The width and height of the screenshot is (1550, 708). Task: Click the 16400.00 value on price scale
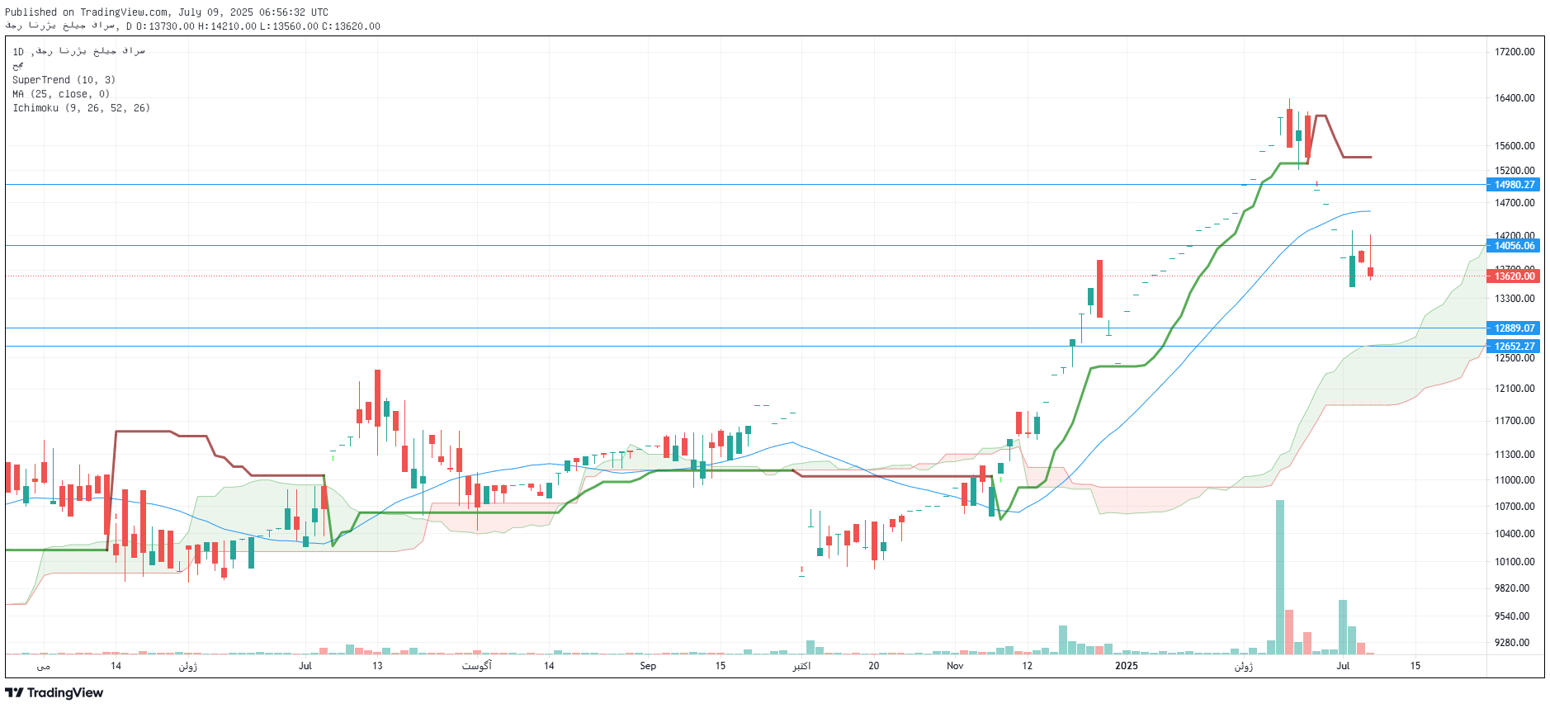point(1515,98)
